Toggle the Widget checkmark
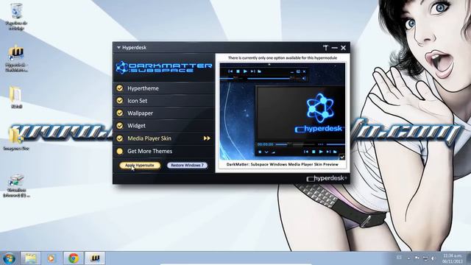471x265 pixels. point(120,126)
